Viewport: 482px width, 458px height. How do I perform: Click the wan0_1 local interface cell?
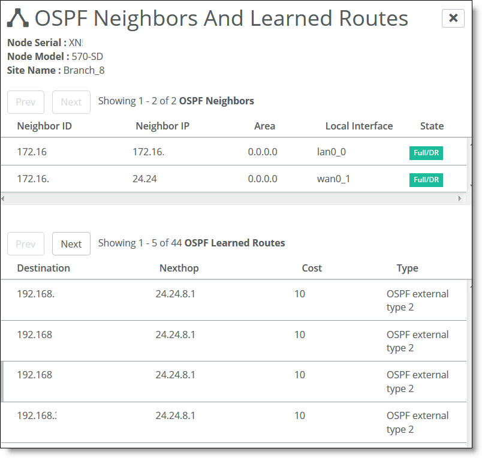point(333,179)
